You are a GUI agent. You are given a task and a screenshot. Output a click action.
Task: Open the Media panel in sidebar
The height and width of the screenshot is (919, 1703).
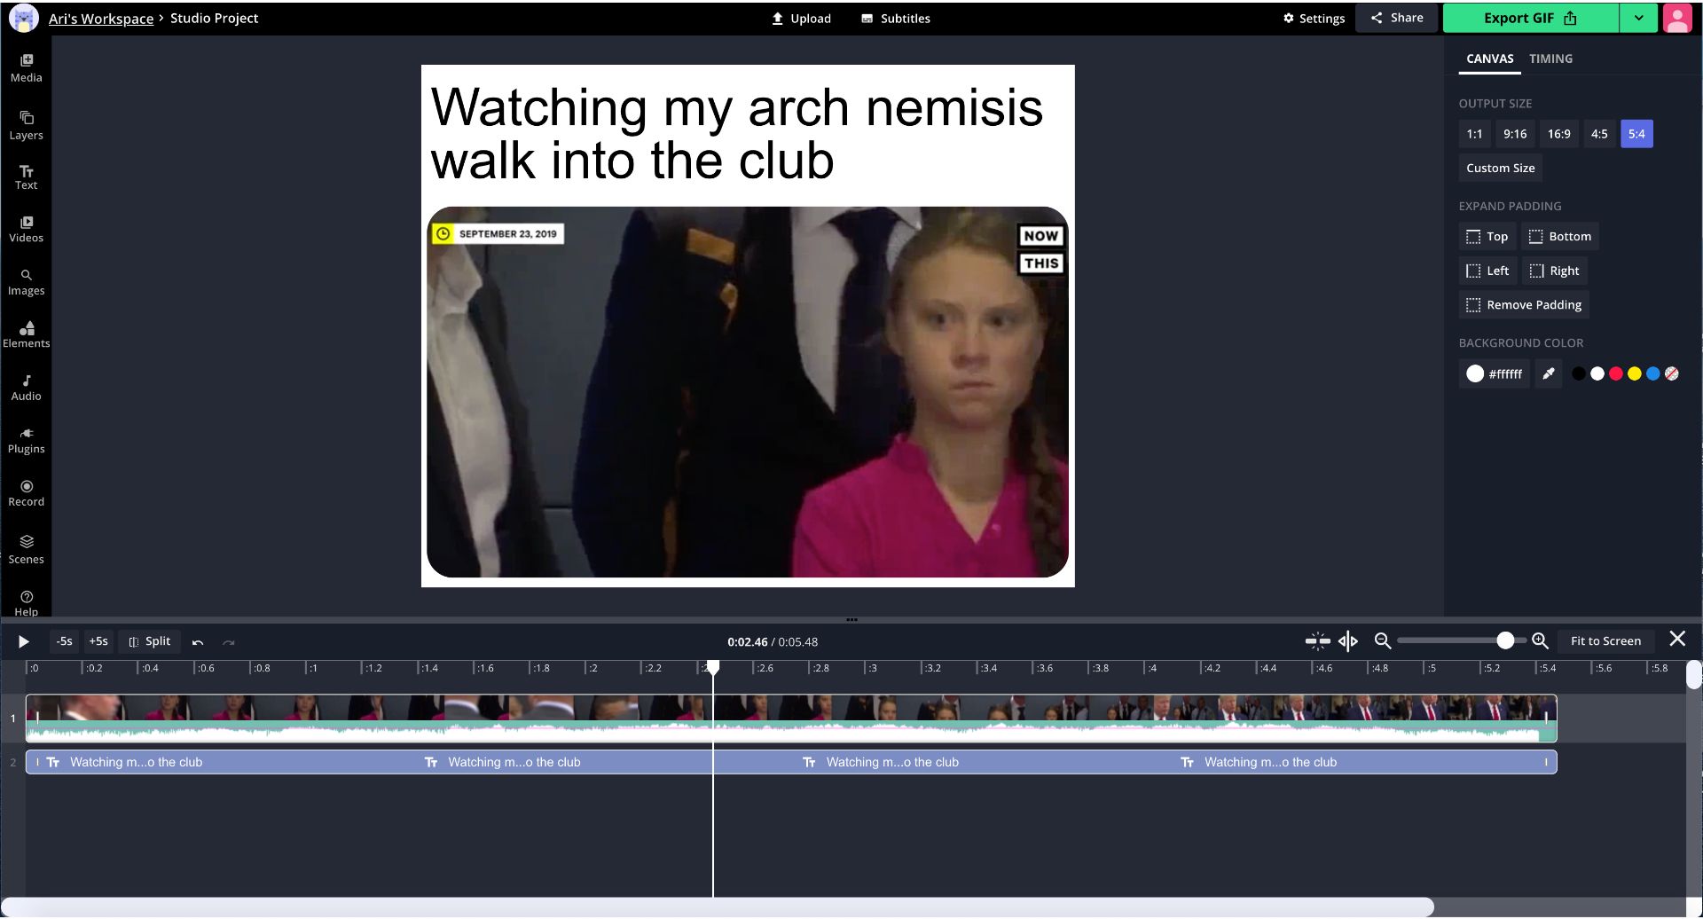[26, 67]
